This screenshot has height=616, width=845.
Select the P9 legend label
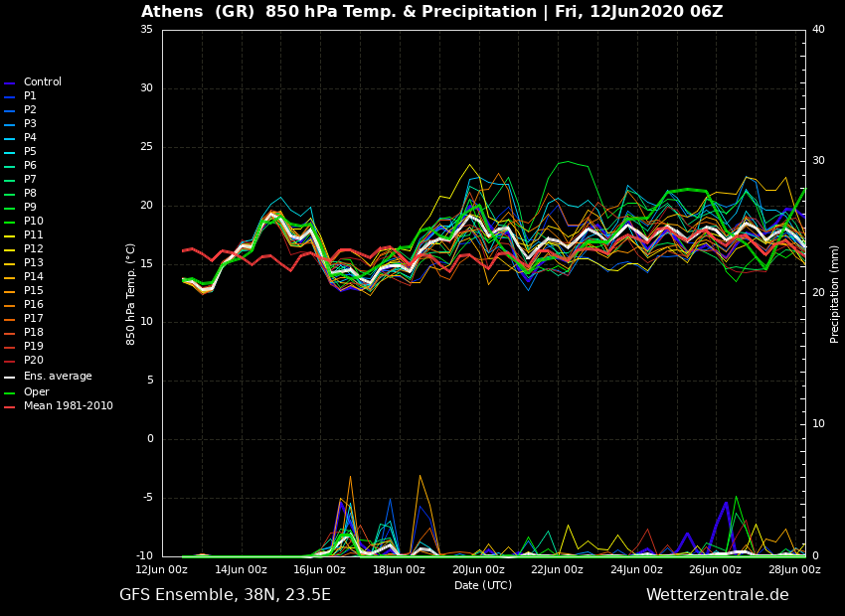pyautogui.click(x=30, y=208)
